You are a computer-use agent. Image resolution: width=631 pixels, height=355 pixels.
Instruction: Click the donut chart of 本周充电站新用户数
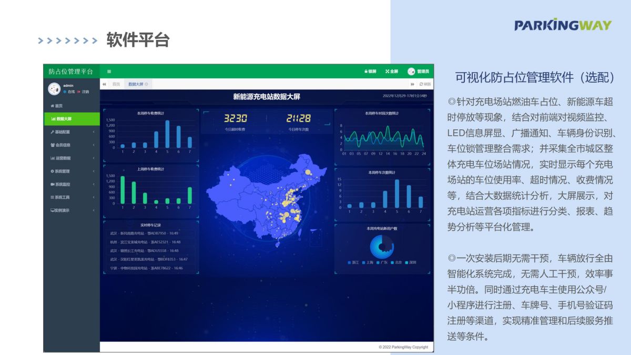click(382, 247)
